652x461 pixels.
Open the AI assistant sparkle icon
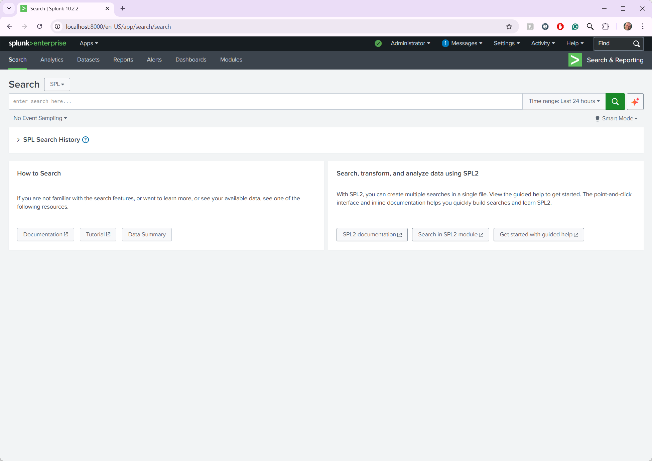635,101
